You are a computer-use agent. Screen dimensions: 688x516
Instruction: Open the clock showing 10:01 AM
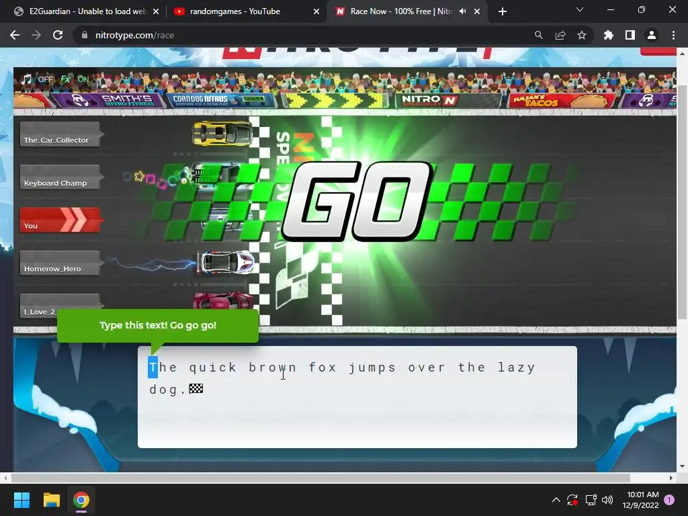640,500
